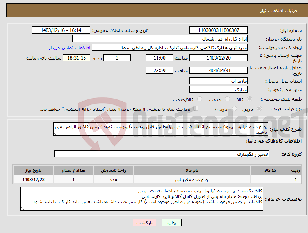Select the متوسط purchase type radio
The height and width of the screenshot is (233, 308).
[234, 108]
